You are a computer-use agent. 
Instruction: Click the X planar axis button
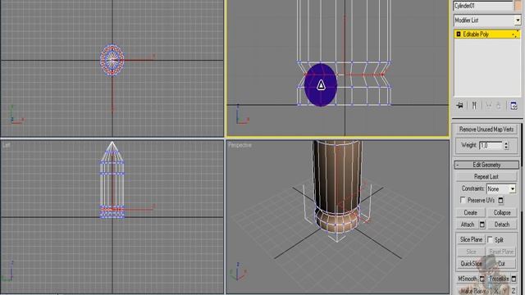[x=495, y=291]
